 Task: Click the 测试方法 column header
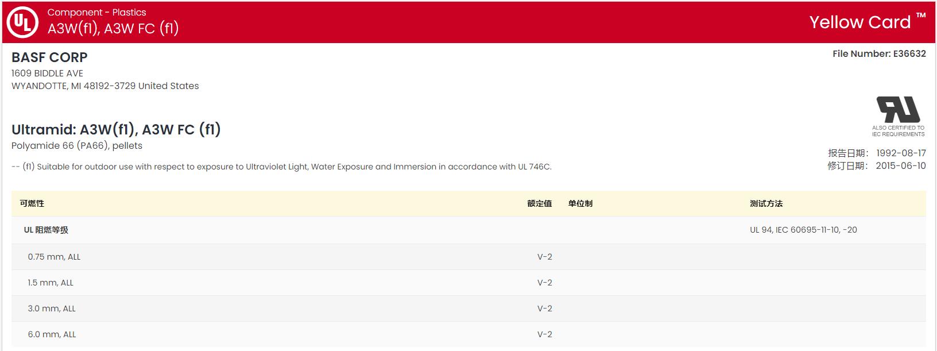(x=766, y=203)
